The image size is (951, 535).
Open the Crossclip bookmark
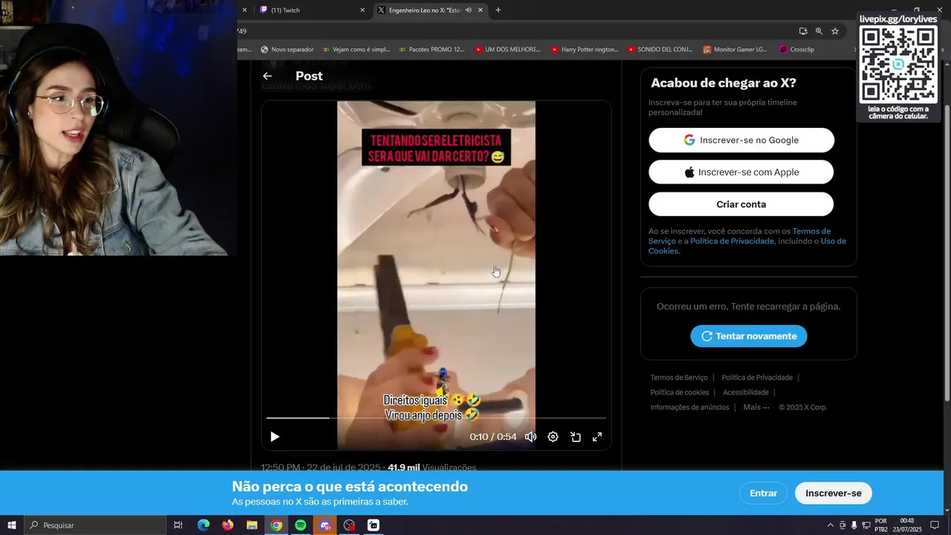pos(796,50)
